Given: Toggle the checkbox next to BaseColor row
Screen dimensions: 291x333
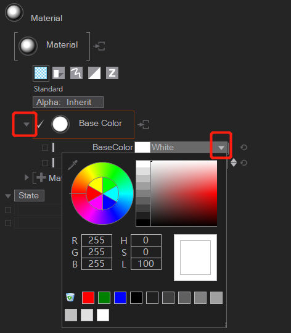Looking at the screenshot, I should tap(45, 148).
